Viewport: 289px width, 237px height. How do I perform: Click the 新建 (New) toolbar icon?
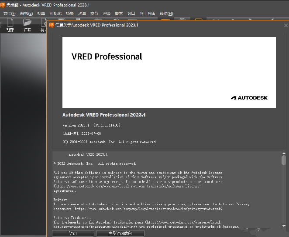(10, 25)
